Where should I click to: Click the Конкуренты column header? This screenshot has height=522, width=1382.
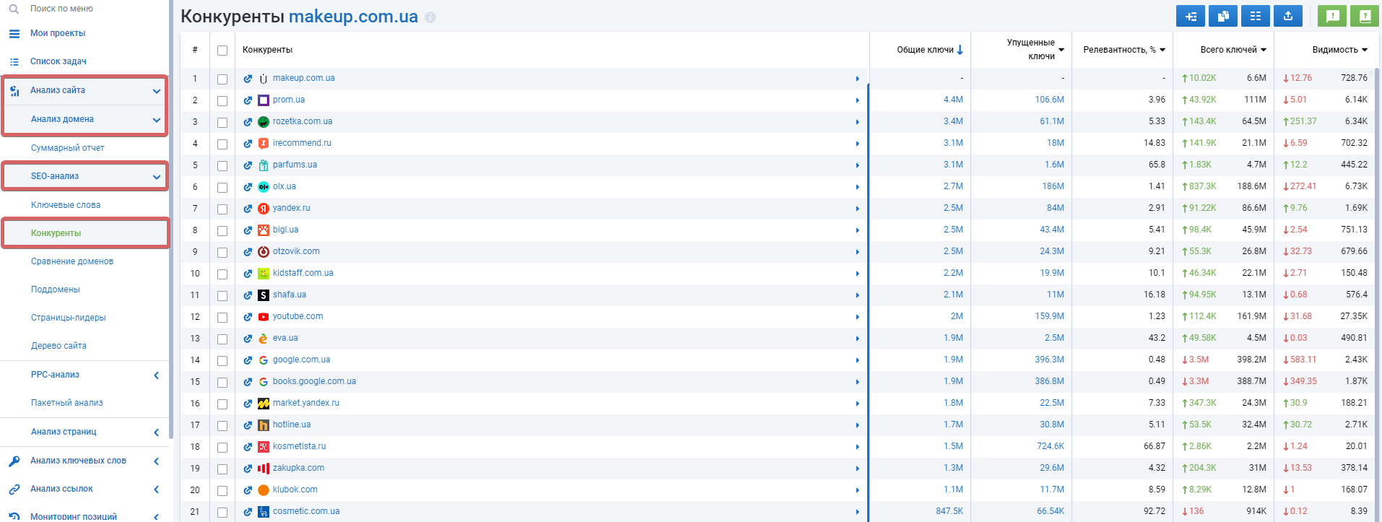(x=267, y=50)
